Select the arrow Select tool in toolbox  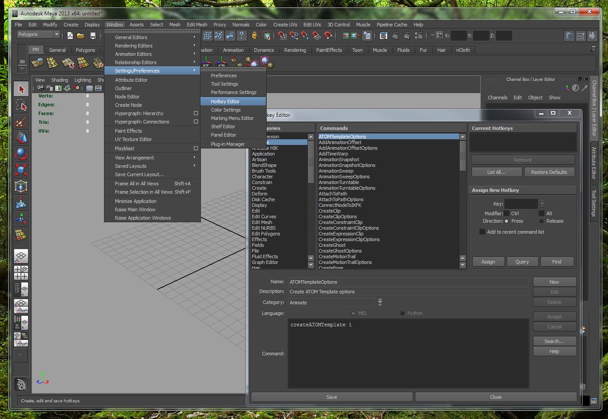[21, 88]
